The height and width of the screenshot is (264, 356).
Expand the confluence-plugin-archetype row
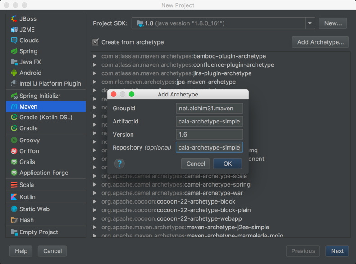click(x=95, y=65)
